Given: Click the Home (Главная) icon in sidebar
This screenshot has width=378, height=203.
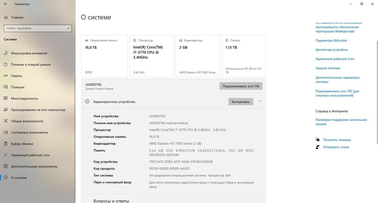Looking at the screenshot, I should click(x=6, y=17).
